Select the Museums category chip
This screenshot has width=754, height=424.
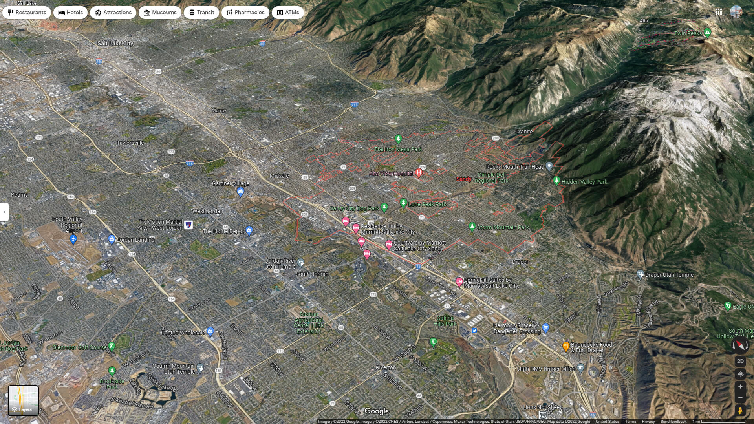coord(160,12)
